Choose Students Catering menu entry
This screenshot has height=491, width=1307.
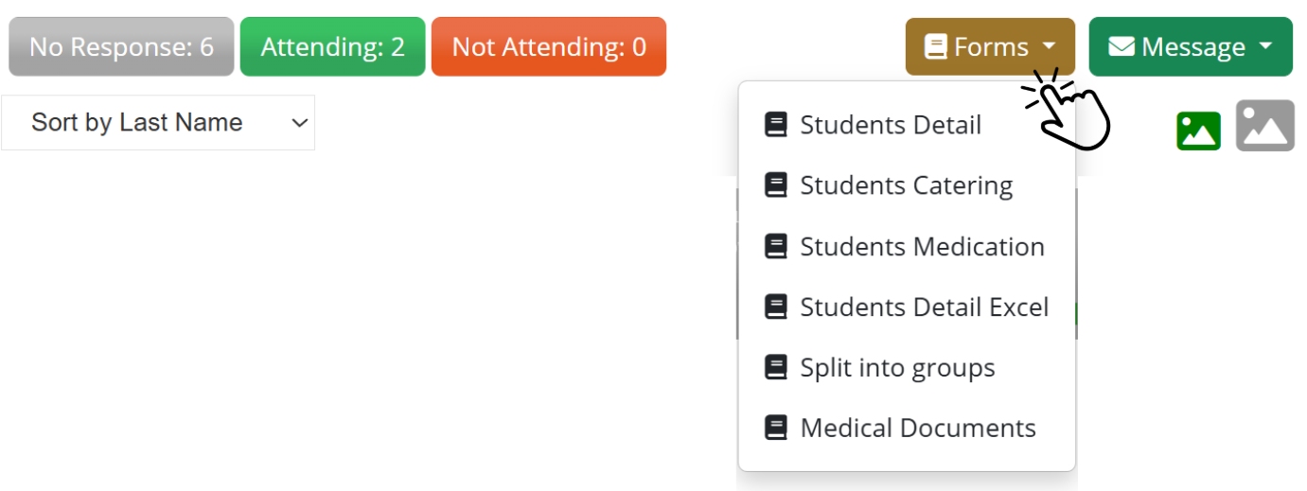[906, 185]
